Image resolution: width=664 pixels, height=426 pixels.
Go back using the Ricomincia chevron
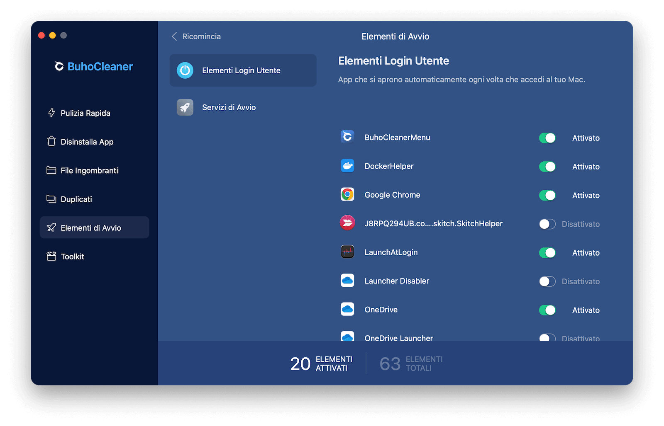coord(175,36)
